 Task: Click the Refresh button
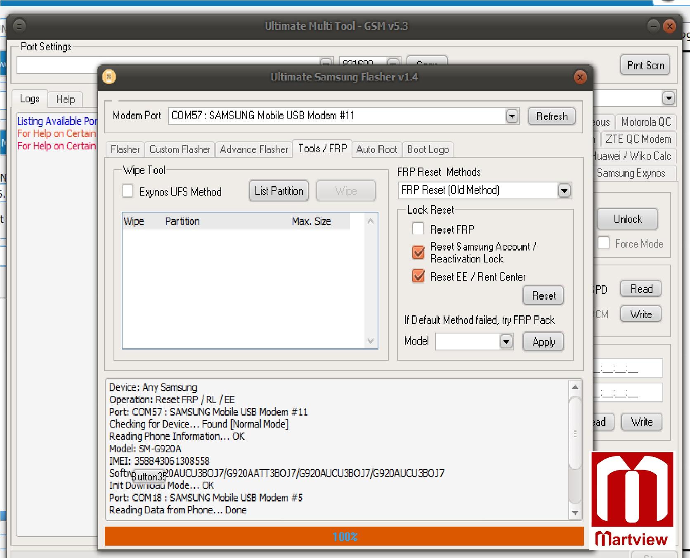552,116
